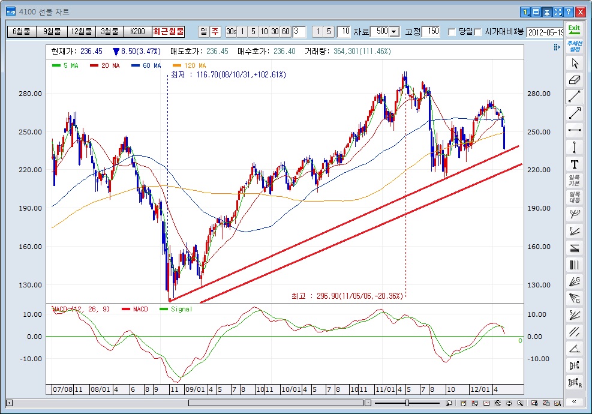
Task: Toggle the 시가대비%봉 checkbox
Action: pos(478,32)
